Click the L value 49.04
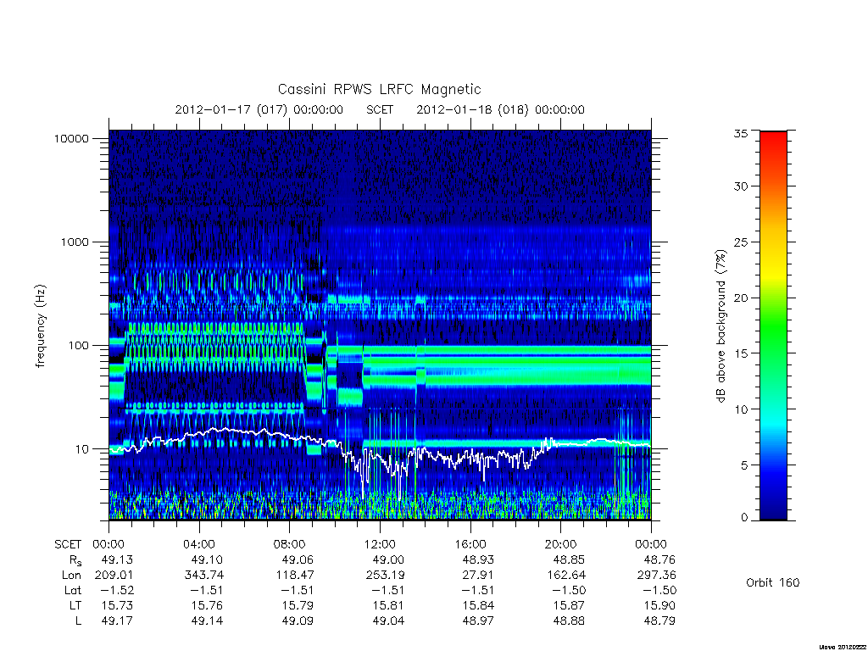The image size is (868, 651). pyautogui.click(x=388, y=620)
